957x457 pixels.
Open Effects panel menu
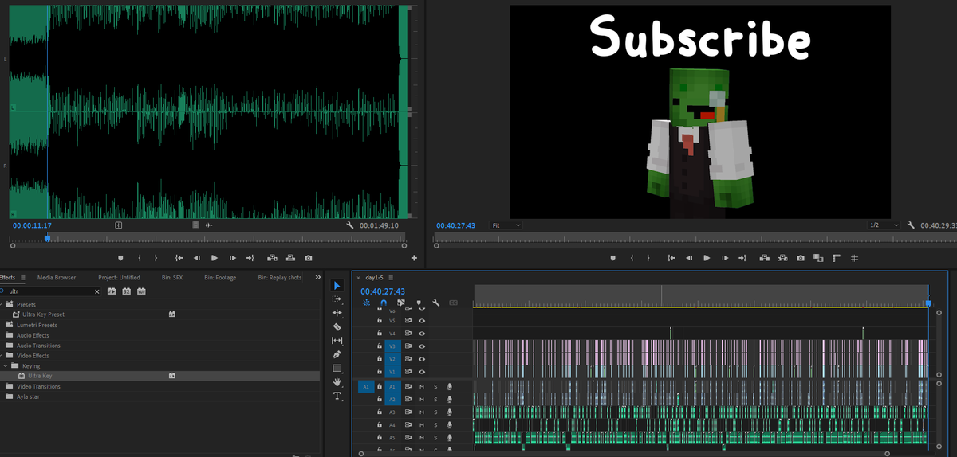click(23, 278)
